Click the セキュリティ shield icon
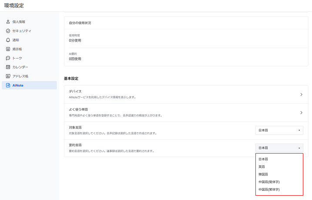Image resolution: width=312 pixels, height=200 pixels. [8, 31]
